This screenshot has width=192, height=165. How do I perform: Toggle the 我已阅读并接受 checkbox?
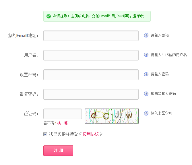pos(45,134)
